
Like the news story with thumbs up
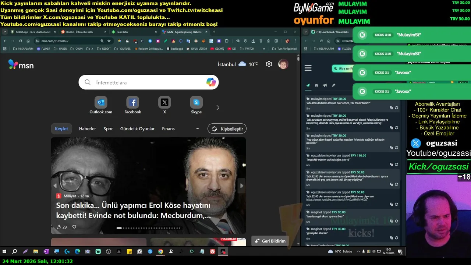point(59,227)
